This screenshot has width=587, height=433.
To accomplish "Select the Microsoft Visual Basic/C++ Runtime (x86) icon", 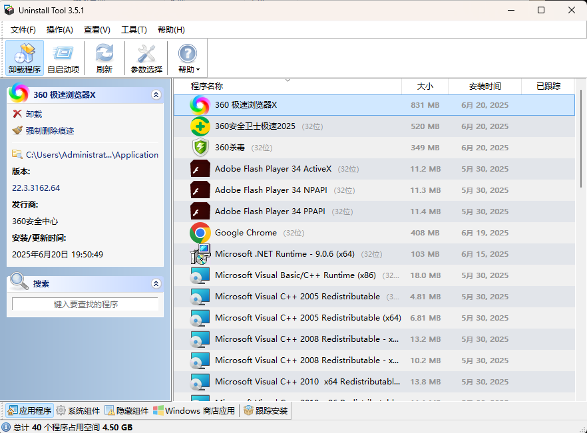I will click(x=200, y=275).
